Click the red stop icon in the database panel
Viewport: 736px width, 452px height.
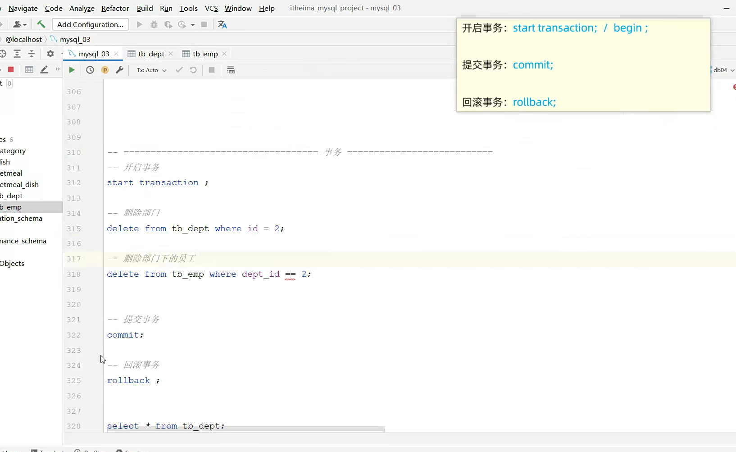point(11,69)
